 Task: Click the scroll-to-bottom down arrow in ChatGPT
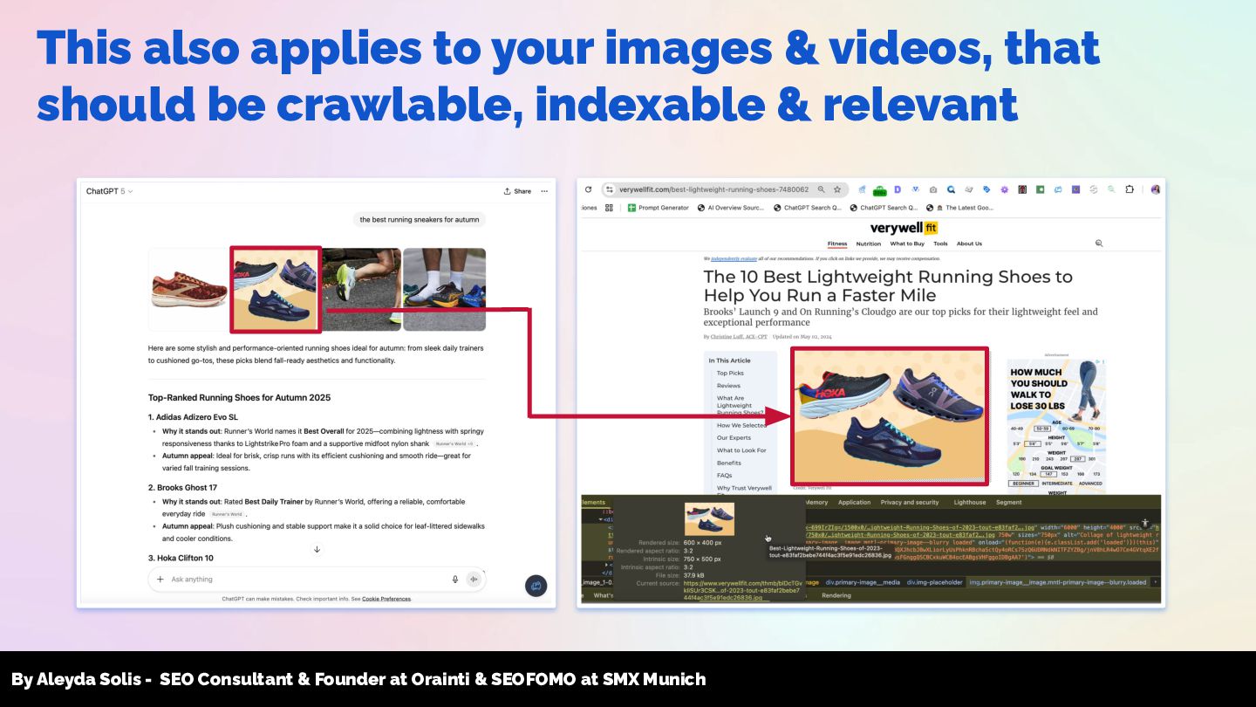point(317,549)
